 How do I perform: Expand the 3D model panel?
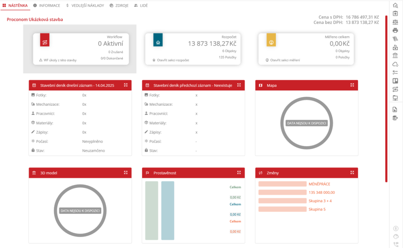point(126,173)
